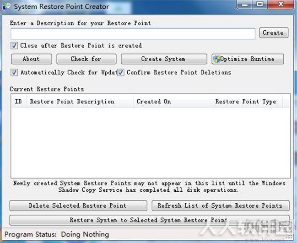Viewport: 297px width, 243px height.
Task: Click the System Restore Point Creator title icon
Action: tap(6, 5)
